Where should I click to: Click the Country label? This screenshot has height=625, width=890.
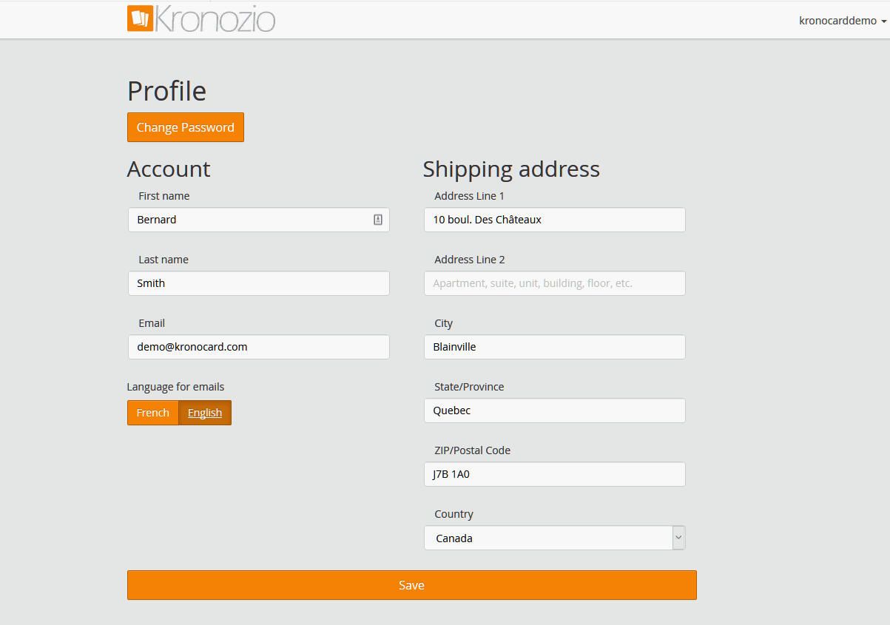(x=454, y=514)
